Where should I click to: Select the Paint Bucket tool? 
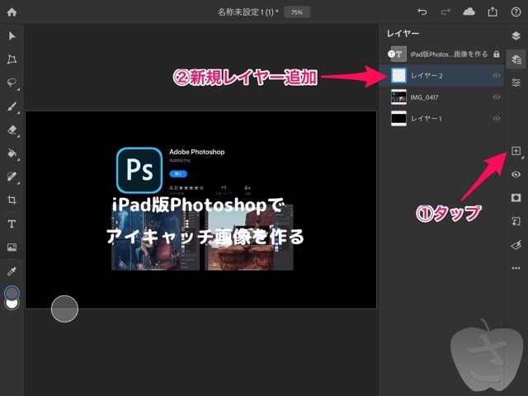point(12,153)
